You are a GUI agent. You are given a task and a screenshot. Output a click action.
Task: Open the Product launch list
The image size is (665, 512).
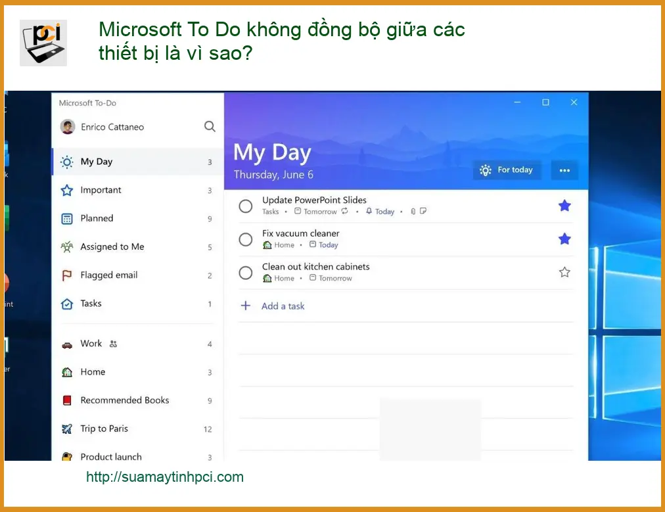pyautogui.click(x=138, y=455)
